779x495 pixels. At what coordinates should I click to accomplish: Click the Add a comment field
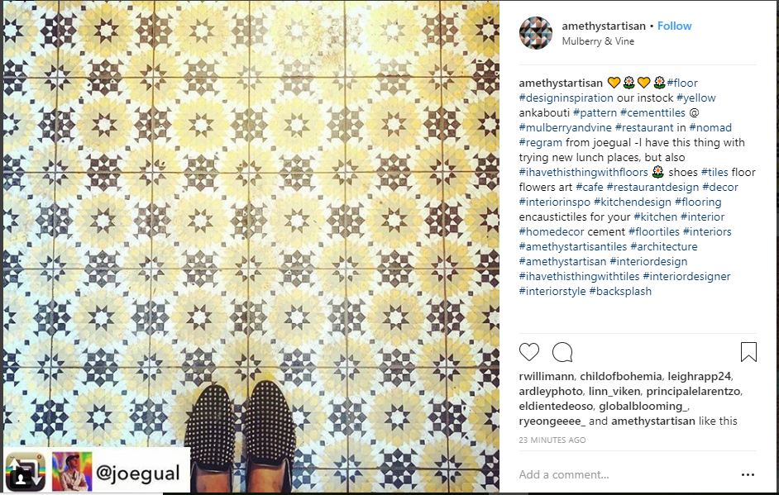[626, 474]
